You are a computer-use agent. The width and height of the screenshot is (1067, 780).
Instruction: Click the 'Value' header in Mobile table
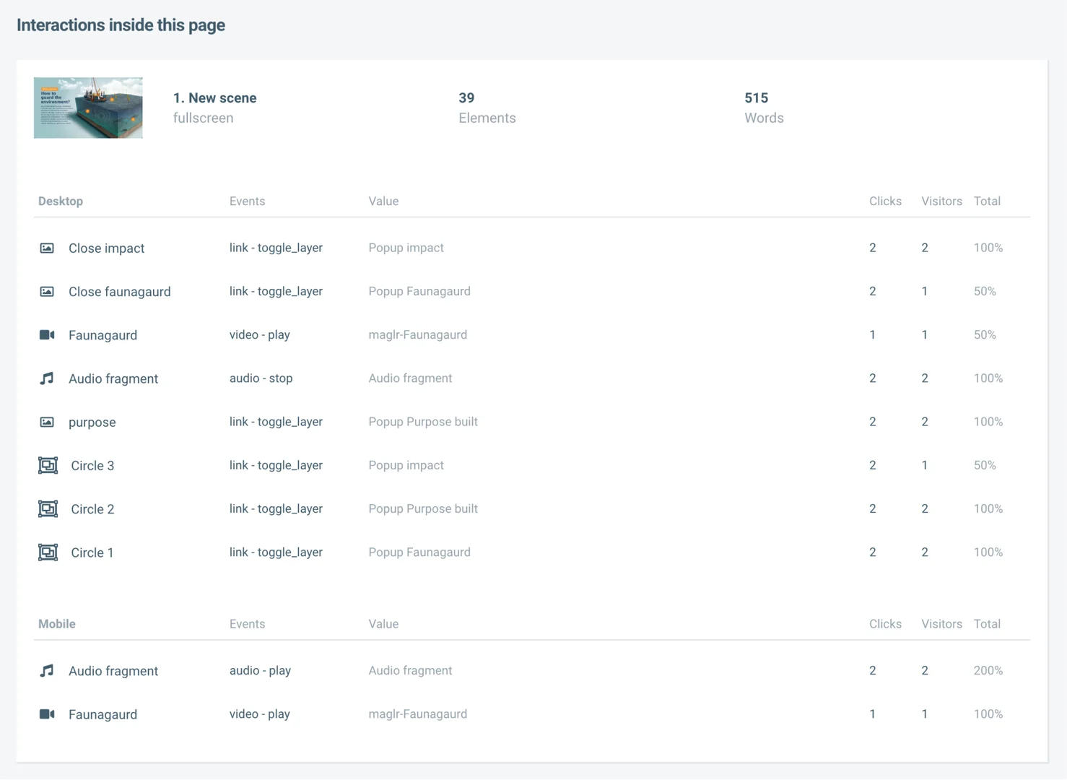point(383,624)
